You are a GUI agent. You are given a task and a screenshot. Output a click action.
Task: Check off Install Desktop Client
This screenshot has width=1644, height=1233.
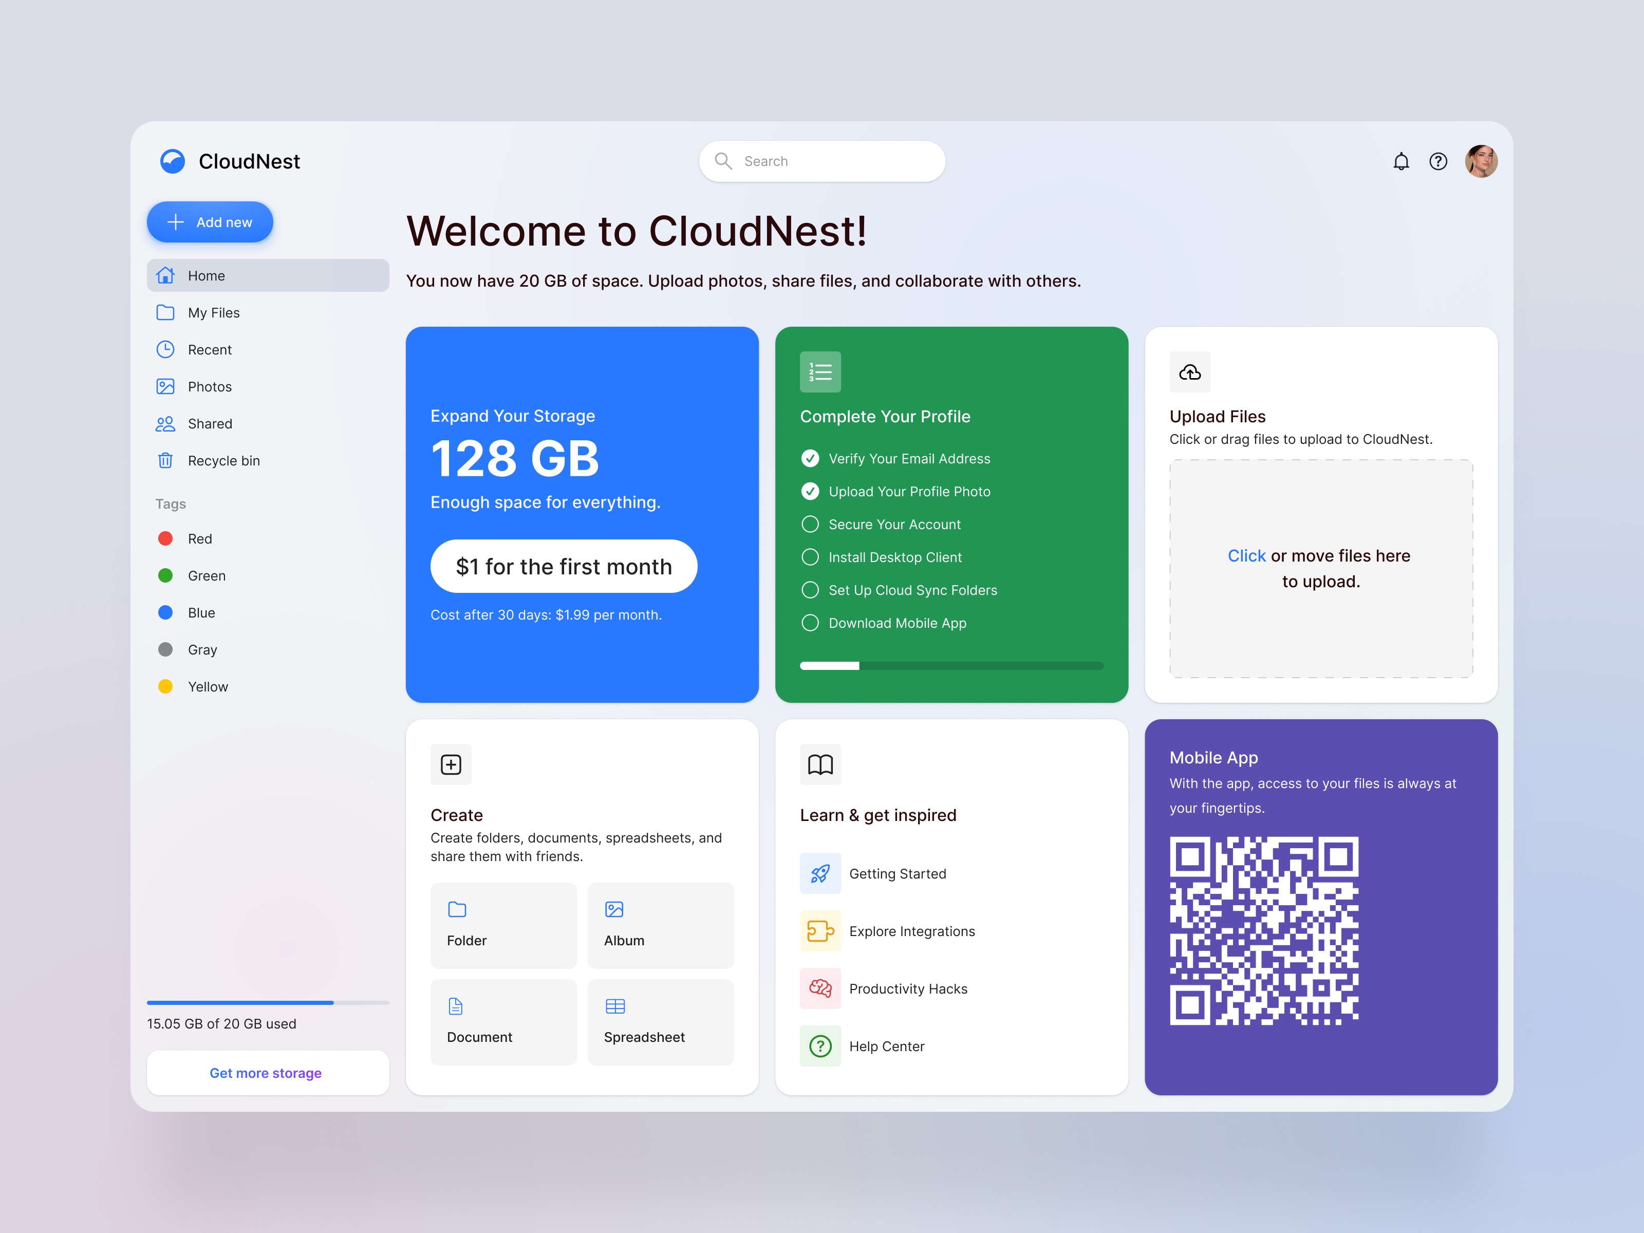click(x=810, y=557)
